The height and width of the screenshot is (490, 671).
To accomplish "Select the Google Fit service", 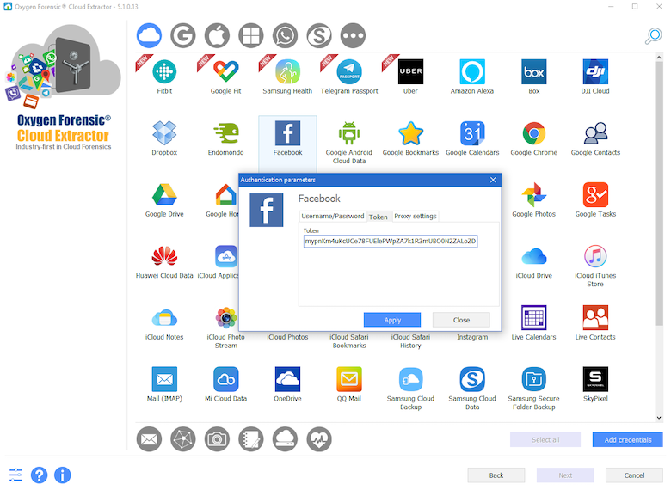I will tap(226, 72).
